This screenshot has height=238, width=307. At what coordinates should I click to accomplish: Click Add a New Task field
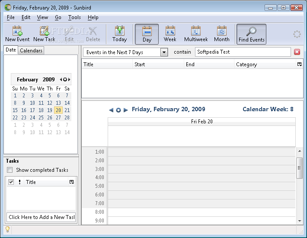coord(41,217)
